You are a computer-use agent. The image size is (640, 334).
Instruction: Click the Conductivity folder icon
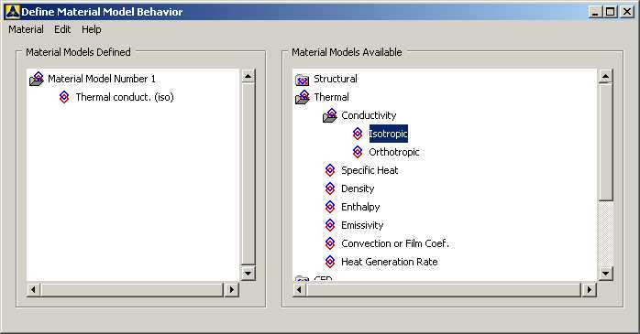[330, 115]
